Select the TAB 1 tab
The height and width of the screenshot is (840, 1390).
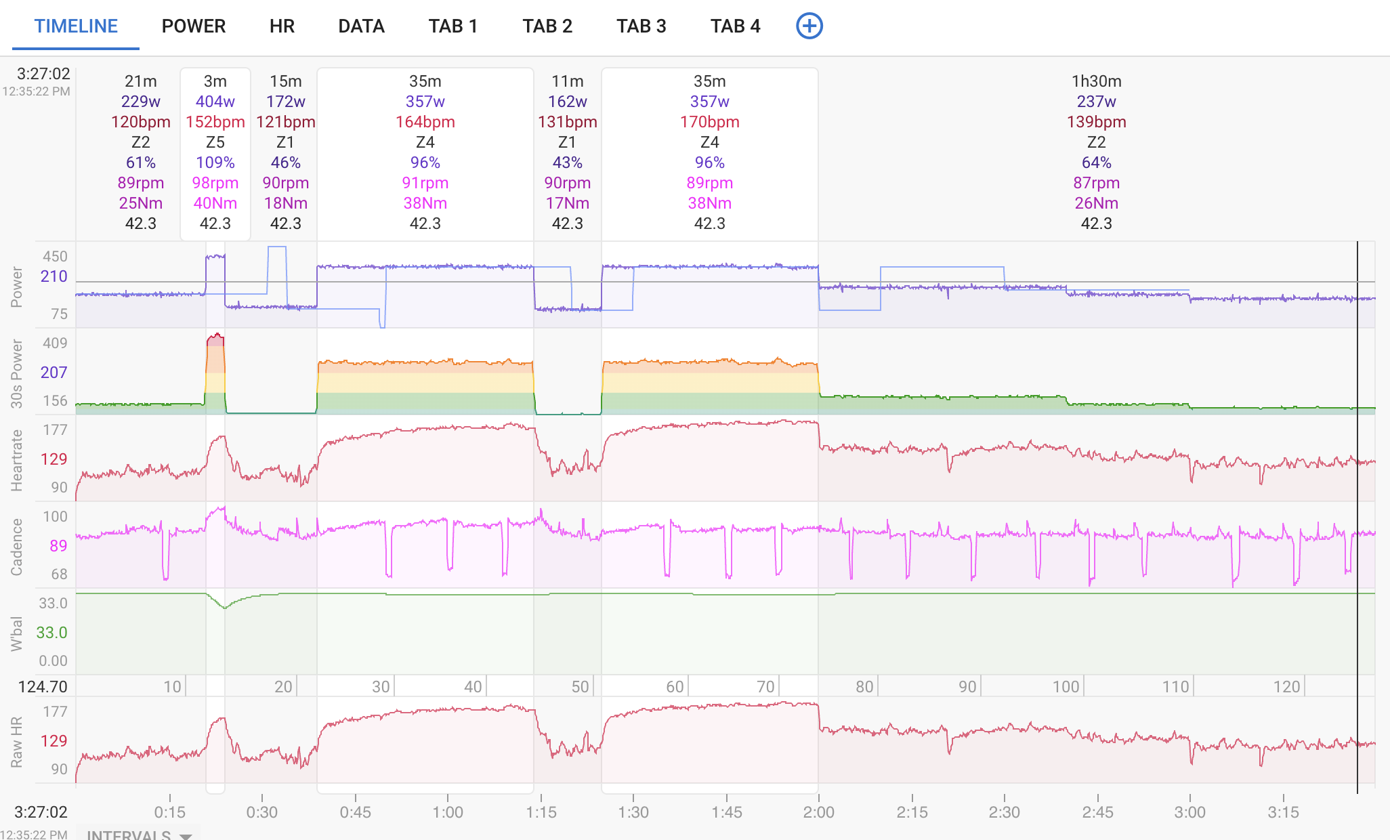[x=453, y=26]
